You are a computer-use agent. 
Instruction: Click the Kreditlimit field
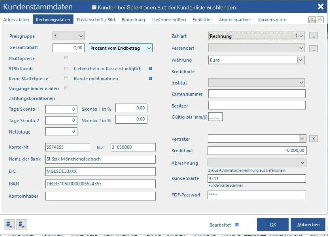point(257,150)
